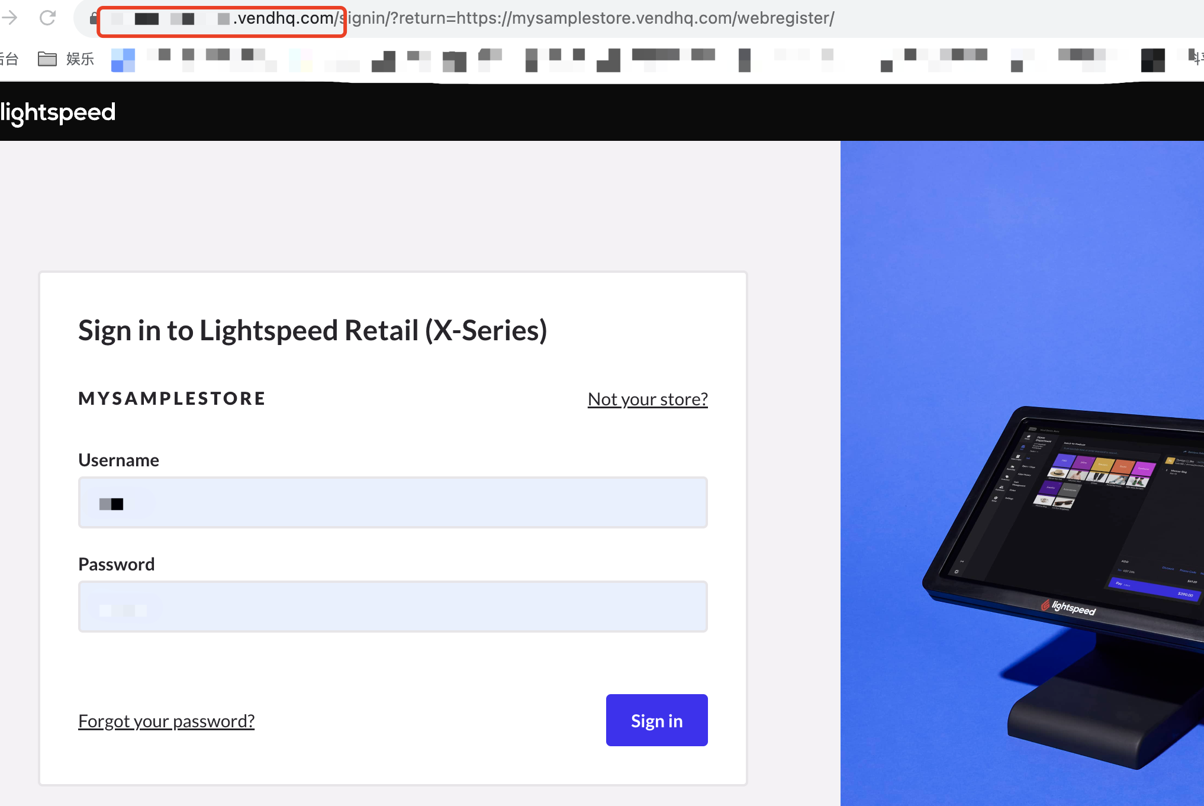Reload the page with the refresh icon
Viewport: 1204px width, 806px height.
[47, 18]
